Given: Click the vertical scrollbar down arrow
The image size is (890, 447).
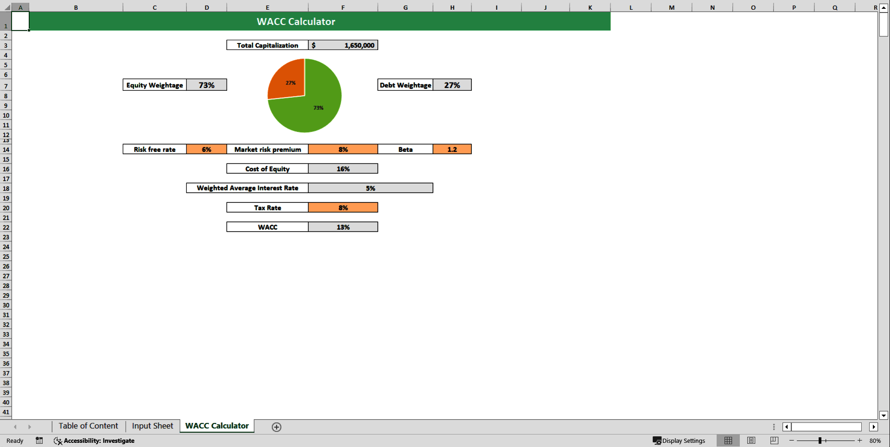Looking at the screenshot, I should pyautogui.click(x=884, y=416).
